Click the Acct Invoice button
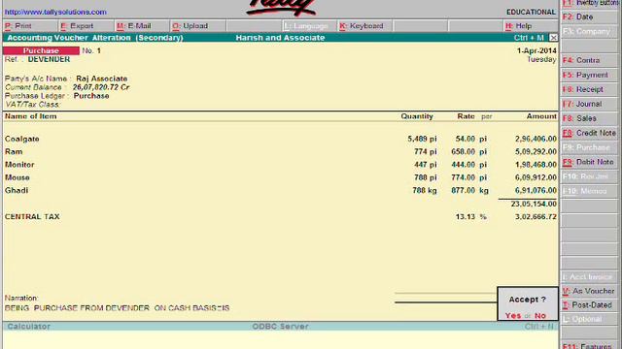The height and width of the screenshot is (349, 622). (589, 277)
